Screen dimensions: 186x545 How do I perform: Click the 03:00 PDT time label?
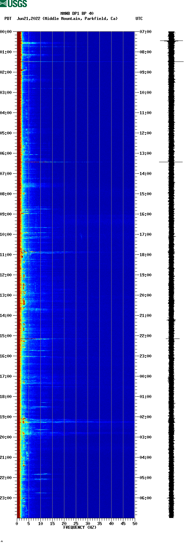(6, 93)
